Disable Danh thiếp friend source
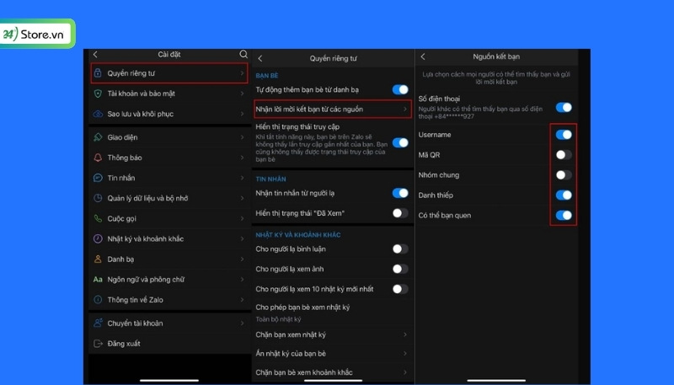 564,195
